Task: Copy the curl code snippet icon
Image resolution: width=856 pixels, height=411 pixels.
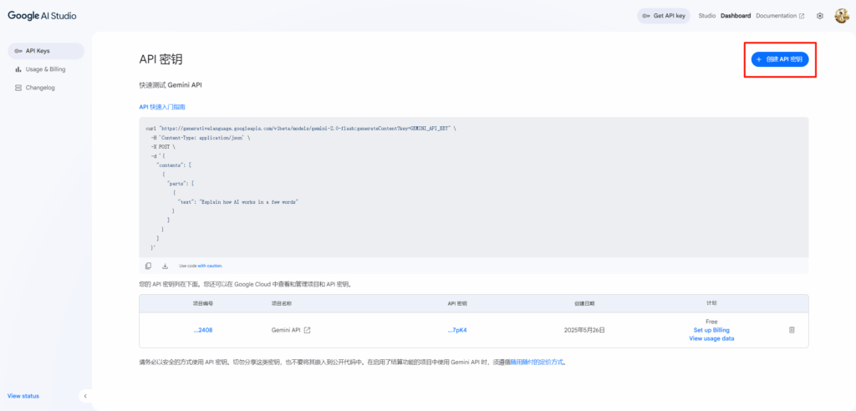Action: click(148, 266)
